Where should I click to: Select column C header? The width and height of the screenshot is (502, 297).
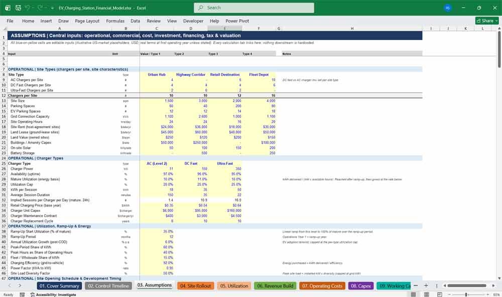point(157,29)
